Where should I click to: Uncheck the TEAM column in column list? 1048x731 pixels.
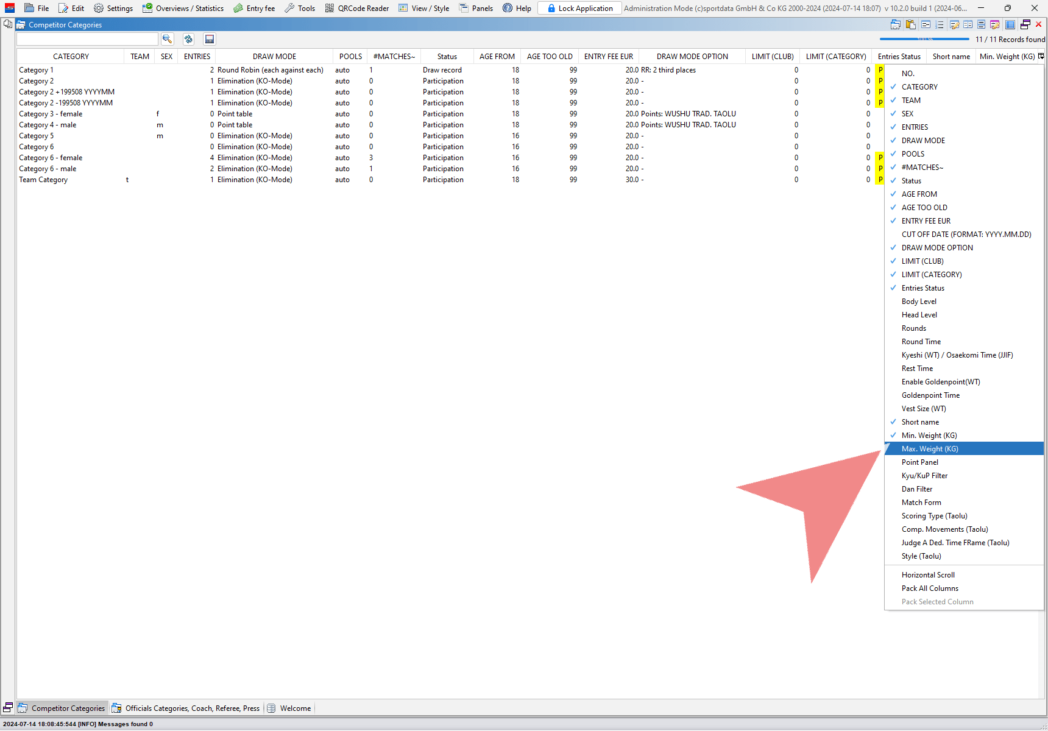click(x=911, y=101)
